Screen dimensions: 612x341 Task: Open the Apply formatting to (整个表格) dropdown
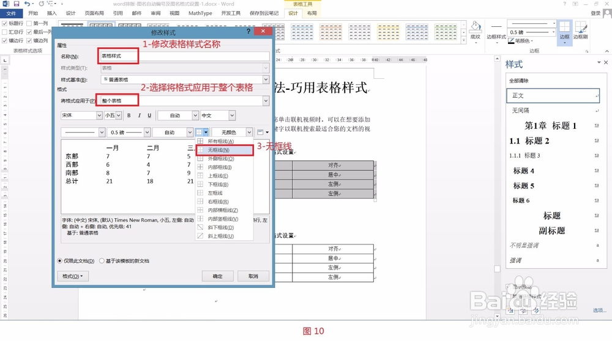tap(266, 101)
